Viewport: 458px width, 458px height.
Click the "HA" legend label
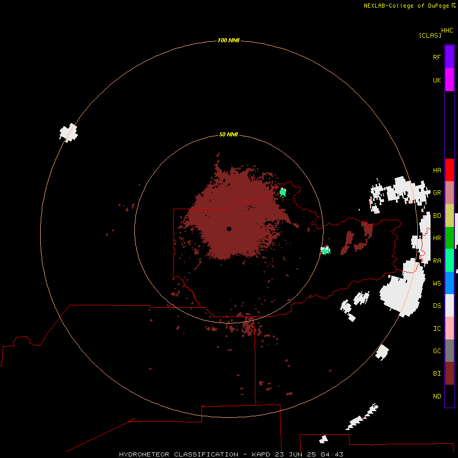[437, 170]
